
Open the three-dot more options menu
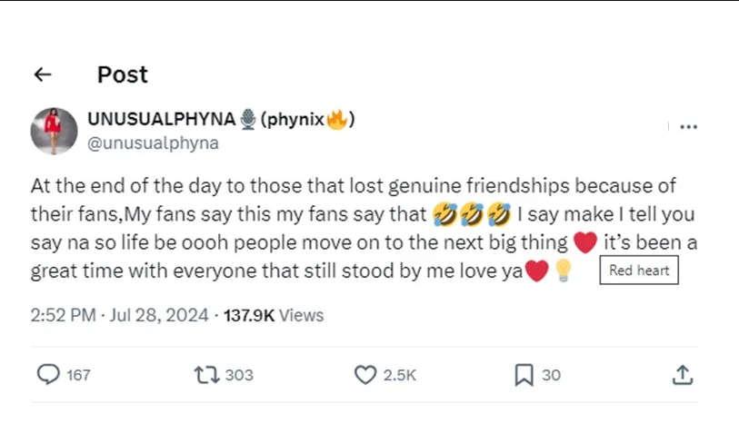pyautogui.click(x=688, y=127)
